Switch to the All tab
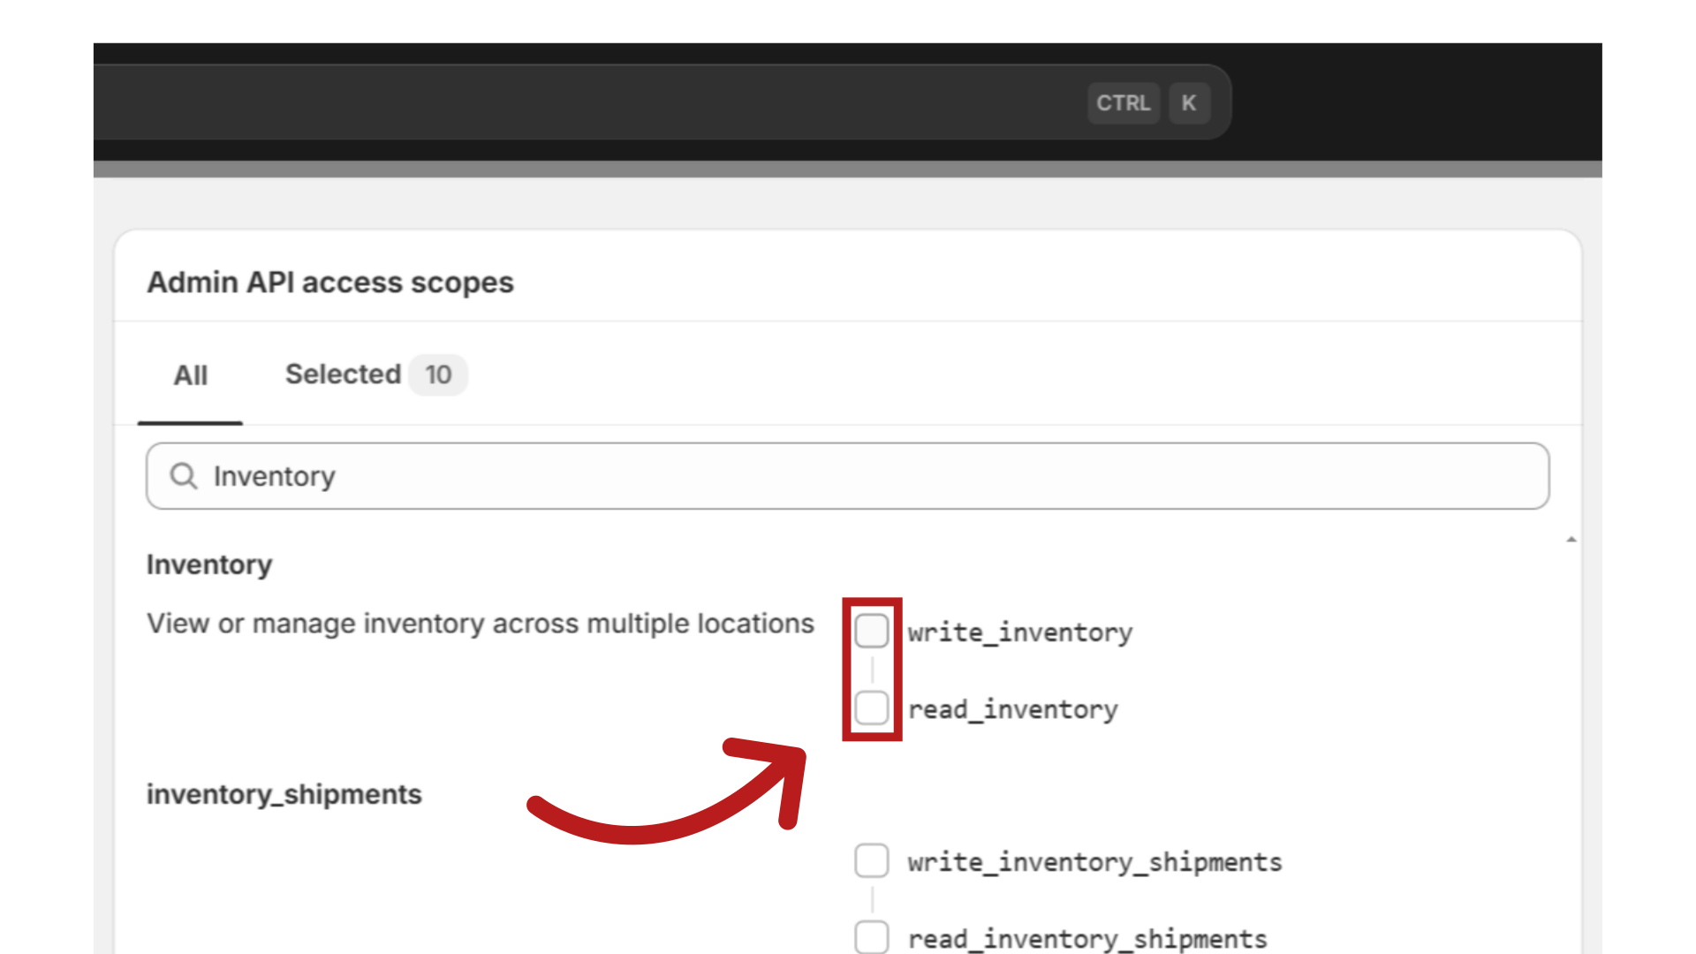The height and width of the screenshot is (954, 1696). pos(190,375)
